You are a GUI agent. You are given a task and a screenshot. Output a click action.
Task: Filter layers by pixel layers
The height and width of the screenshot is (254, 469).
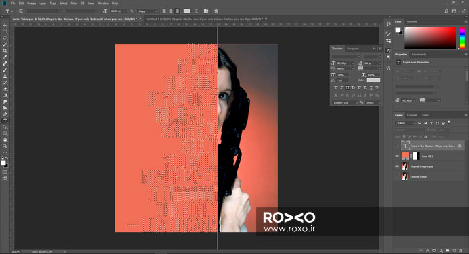point(419,123)
